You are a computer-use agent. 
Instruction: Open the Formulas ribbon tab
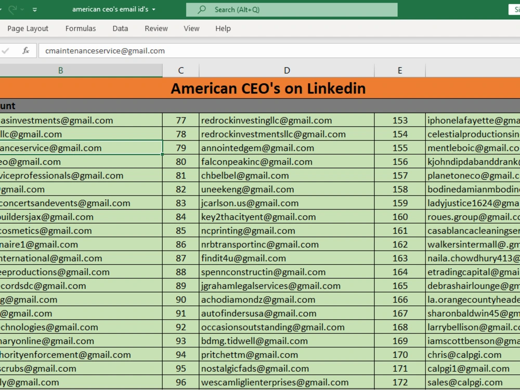pyautogui.click(x=81, y=29)
